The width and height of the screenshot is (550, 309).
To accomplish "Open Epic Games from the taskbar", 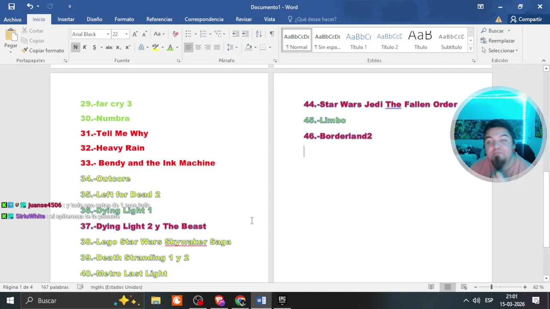I will pos(282,300).
